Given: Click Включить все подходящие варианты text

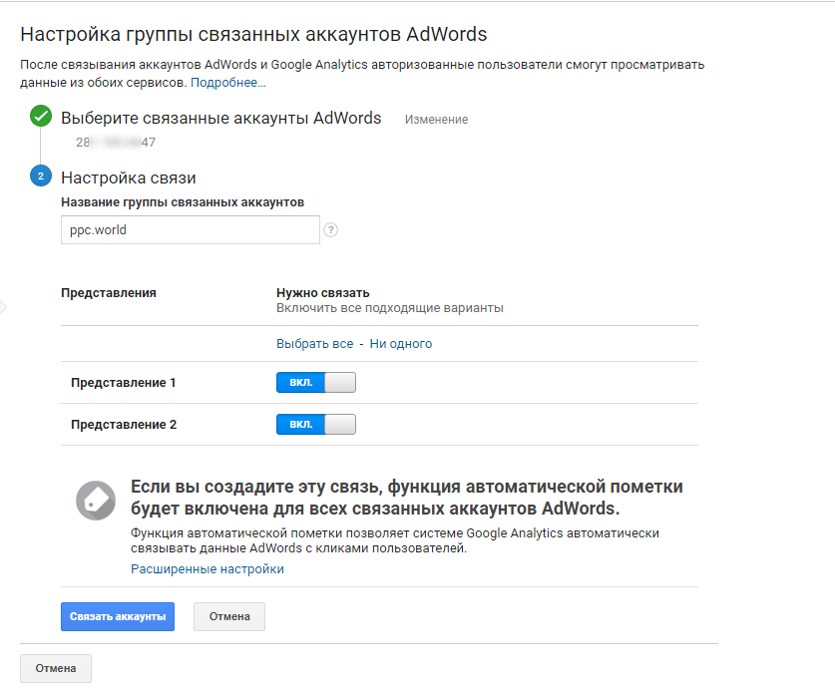Looking at the screenshot, I should tap(390, 308).
